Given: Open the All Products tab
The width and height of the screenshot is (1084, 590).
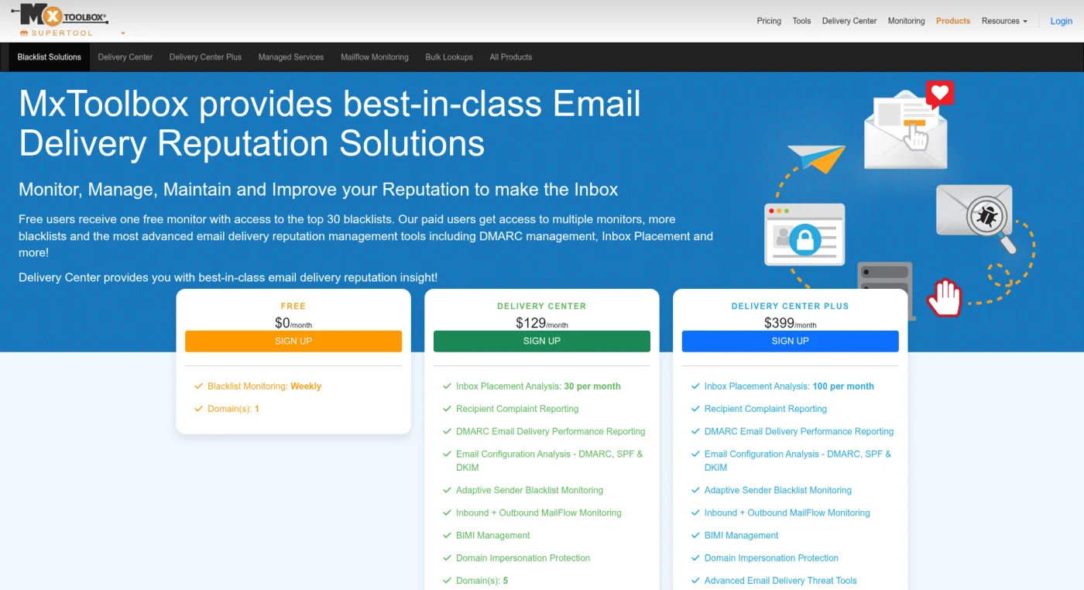Looking at the screenshot, I should tap(511, 57).
